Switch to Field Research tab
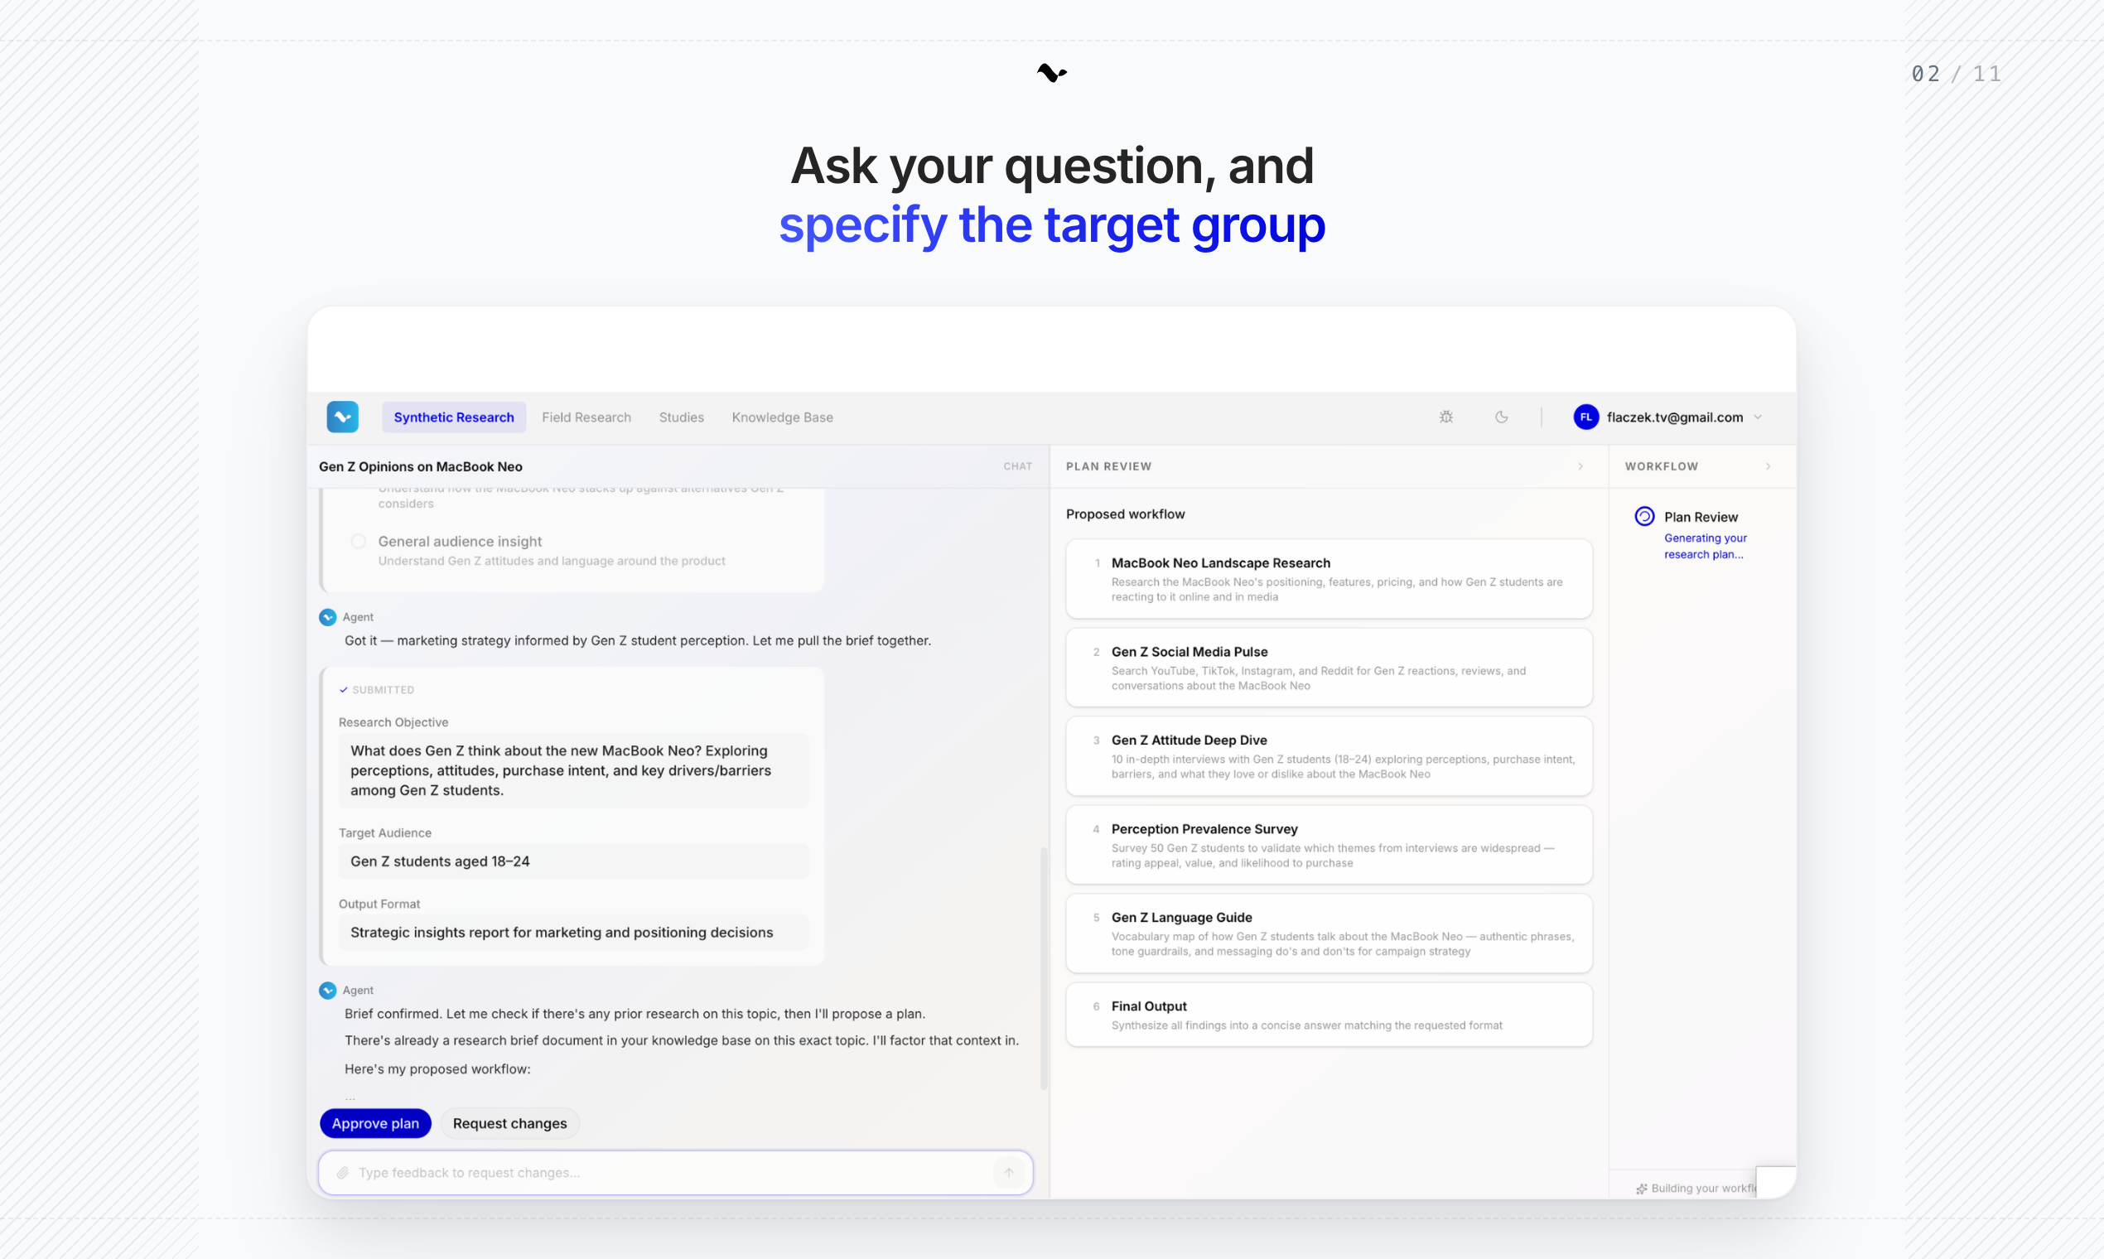The height and width of the screenshot is (1259, 2104). pos(586,417)
